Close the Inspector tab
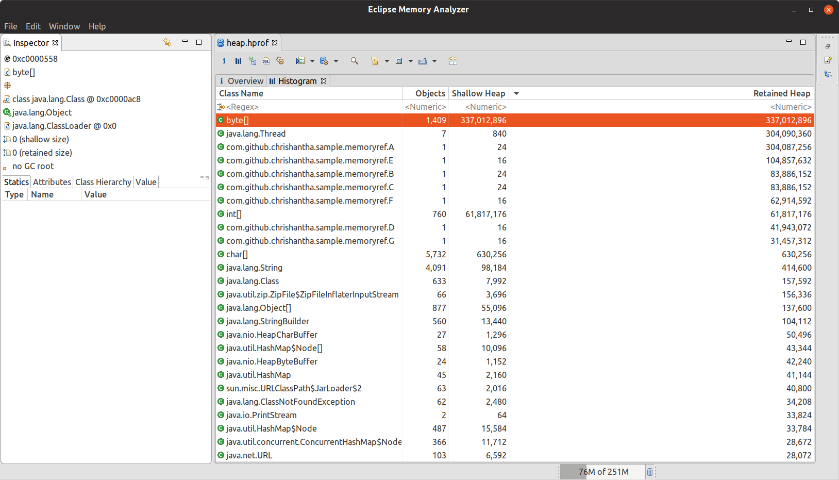839x480 pixels. tap(55, 43)
